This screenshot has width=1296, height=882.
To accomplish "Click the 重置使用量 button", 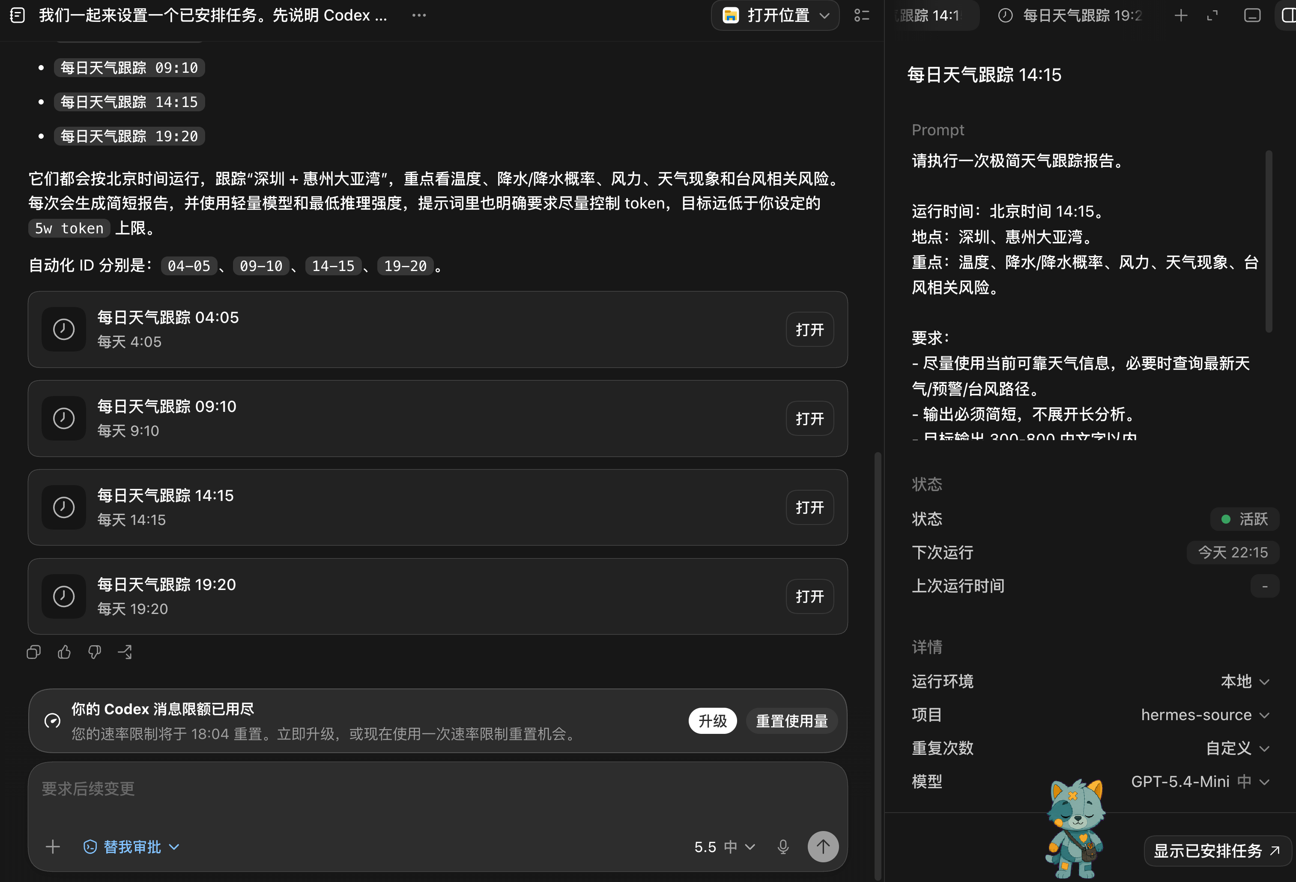I will click(x=792, y=721).
